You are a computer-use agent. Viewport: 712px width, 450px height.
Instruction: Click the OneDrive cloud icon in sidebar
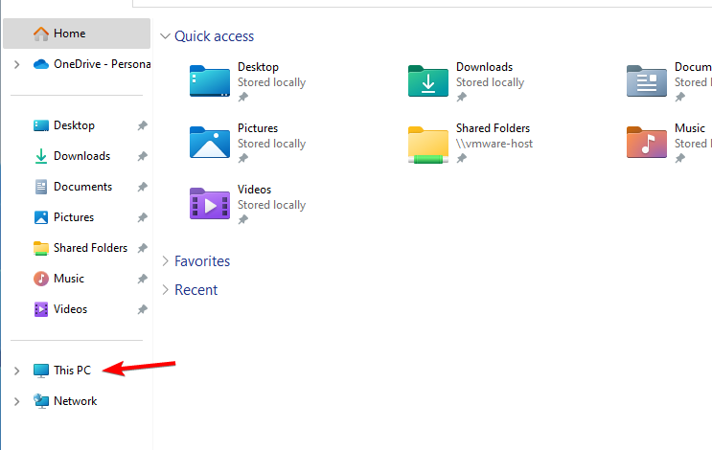[x=41, y=64]
